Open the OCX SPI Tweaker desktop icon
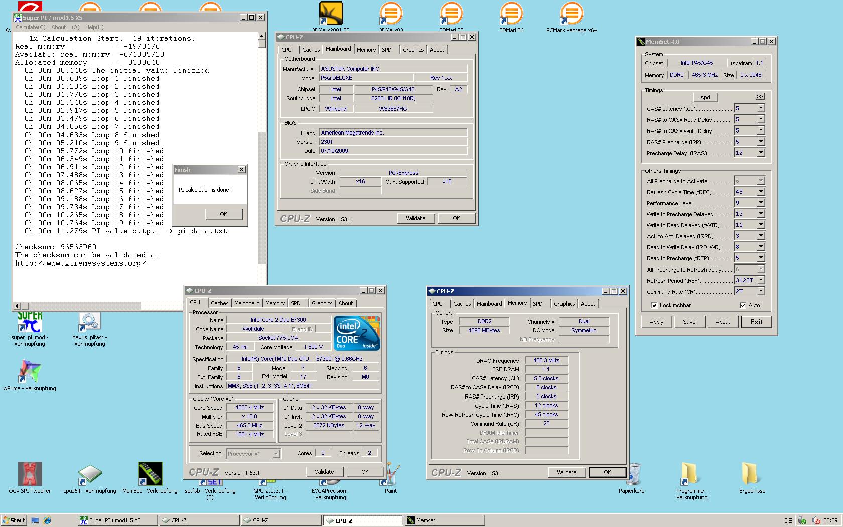 [30, 474]
